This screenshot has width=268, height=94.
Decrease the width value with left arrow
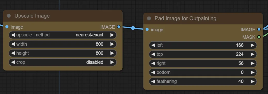click(13, 44)
